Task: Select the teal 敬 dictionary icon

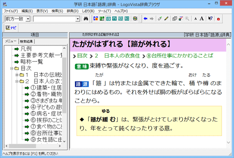Action: tap(120, 18)
